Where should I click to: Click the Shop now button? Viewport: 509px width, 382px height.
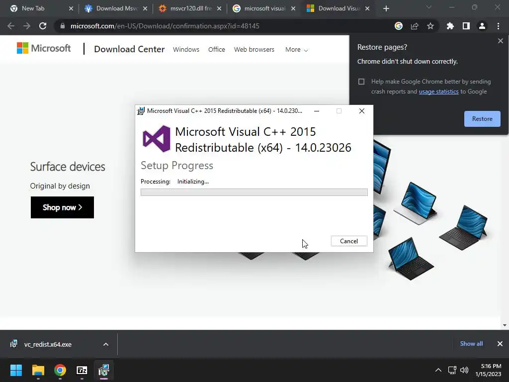[x=62, y=207]
